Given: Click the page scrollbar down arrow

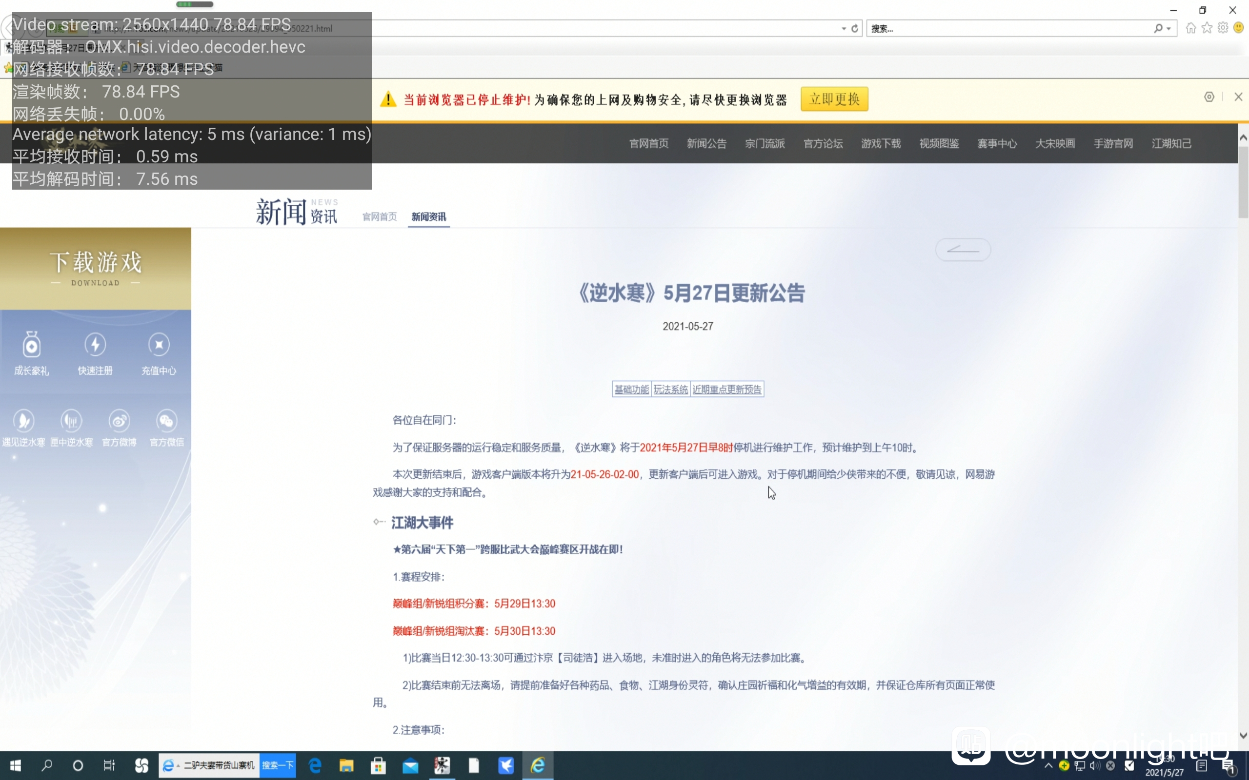Looking at the screenshot, I should [x=1243, y=736].
